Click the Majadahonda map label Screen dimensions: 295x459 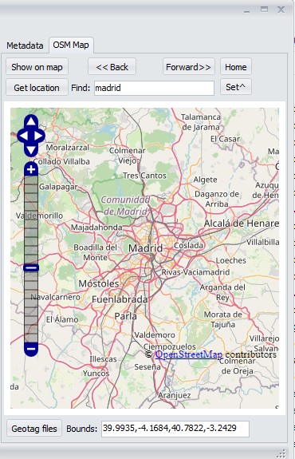96,228
